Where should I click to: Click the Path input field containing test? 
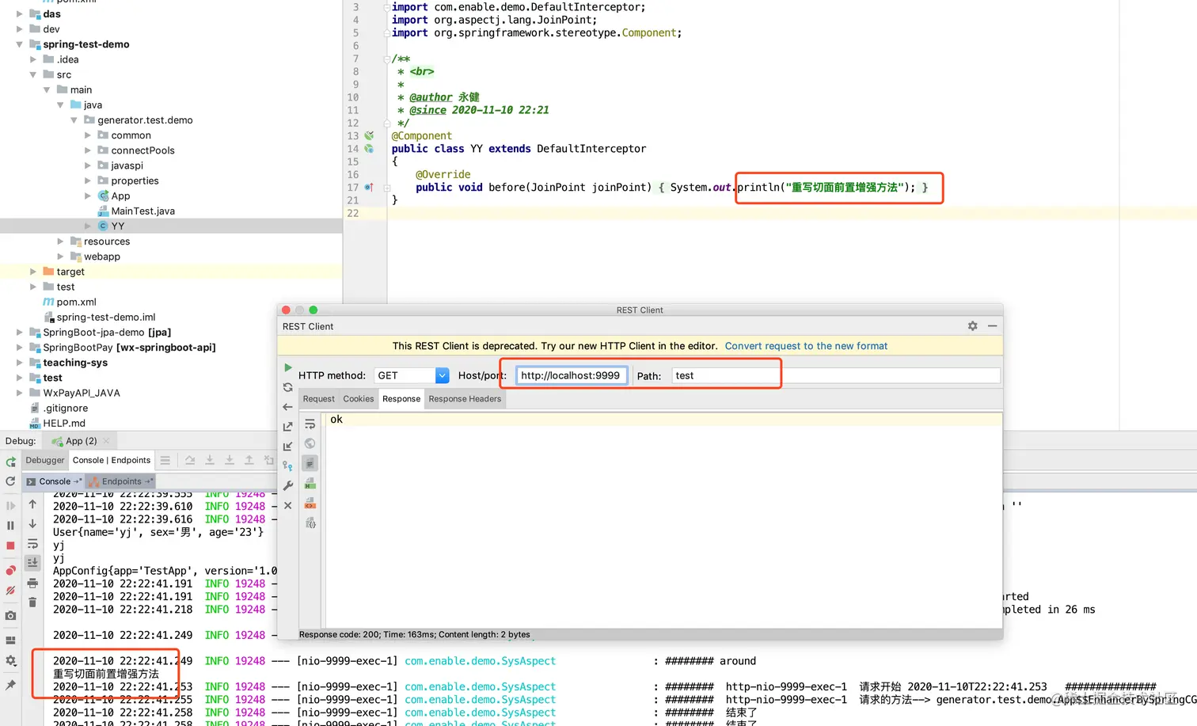(836, 375)
